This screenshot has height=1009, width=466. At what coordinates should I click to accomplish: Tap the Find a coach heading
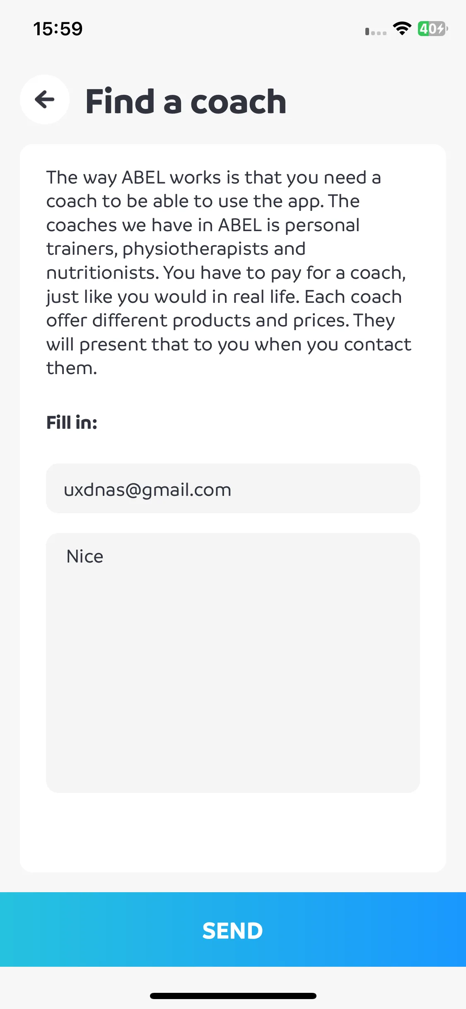pos(186,101)
